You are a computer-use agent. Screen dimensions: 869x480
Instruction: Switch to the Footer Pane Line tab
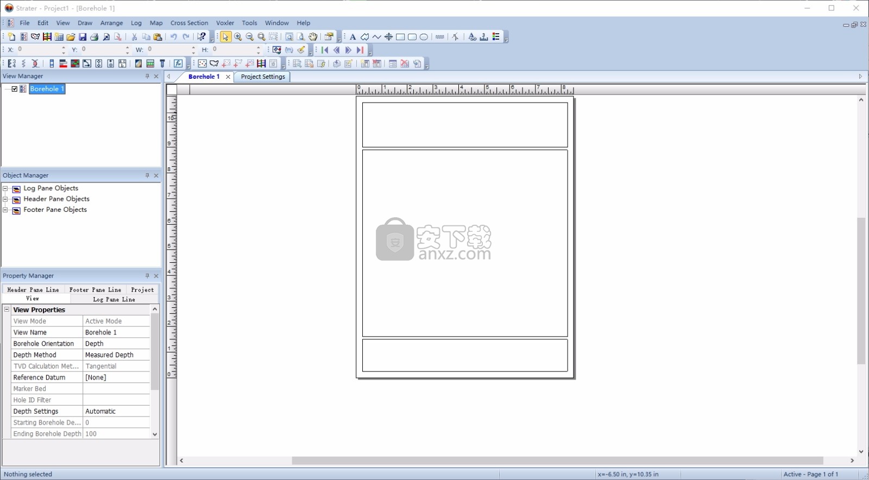[95, 289]
